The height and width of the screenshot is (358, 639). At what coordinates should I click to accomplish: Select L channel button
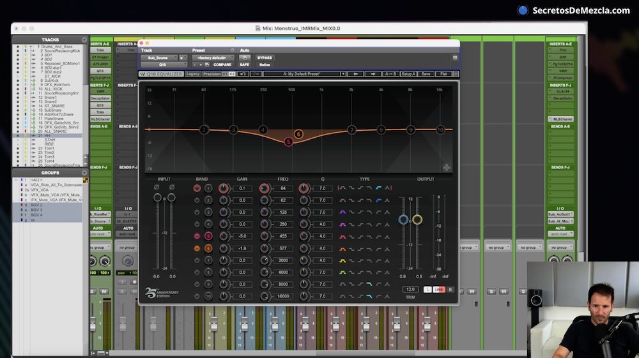(x=427, y=289)
